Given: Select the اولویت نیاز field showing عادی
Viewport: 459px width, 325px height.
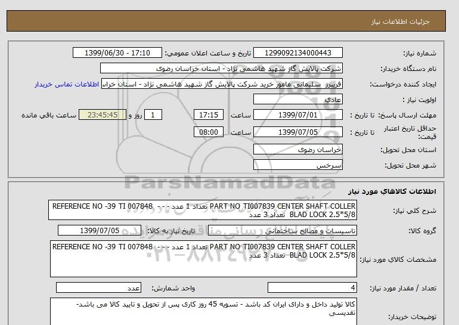Looking at the screenshot, I should [x=299, y=100].
